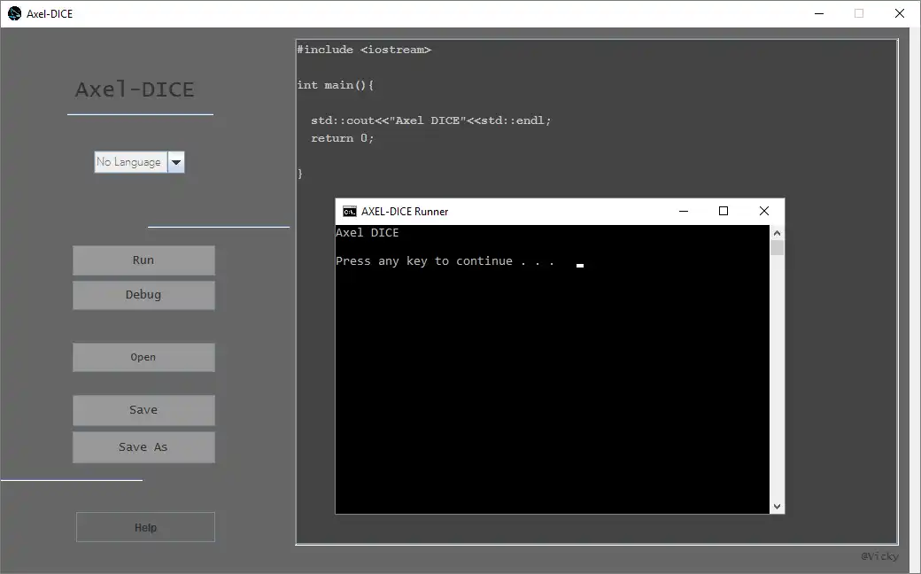Open the Help button
The image size is (921, 574).
145,528
